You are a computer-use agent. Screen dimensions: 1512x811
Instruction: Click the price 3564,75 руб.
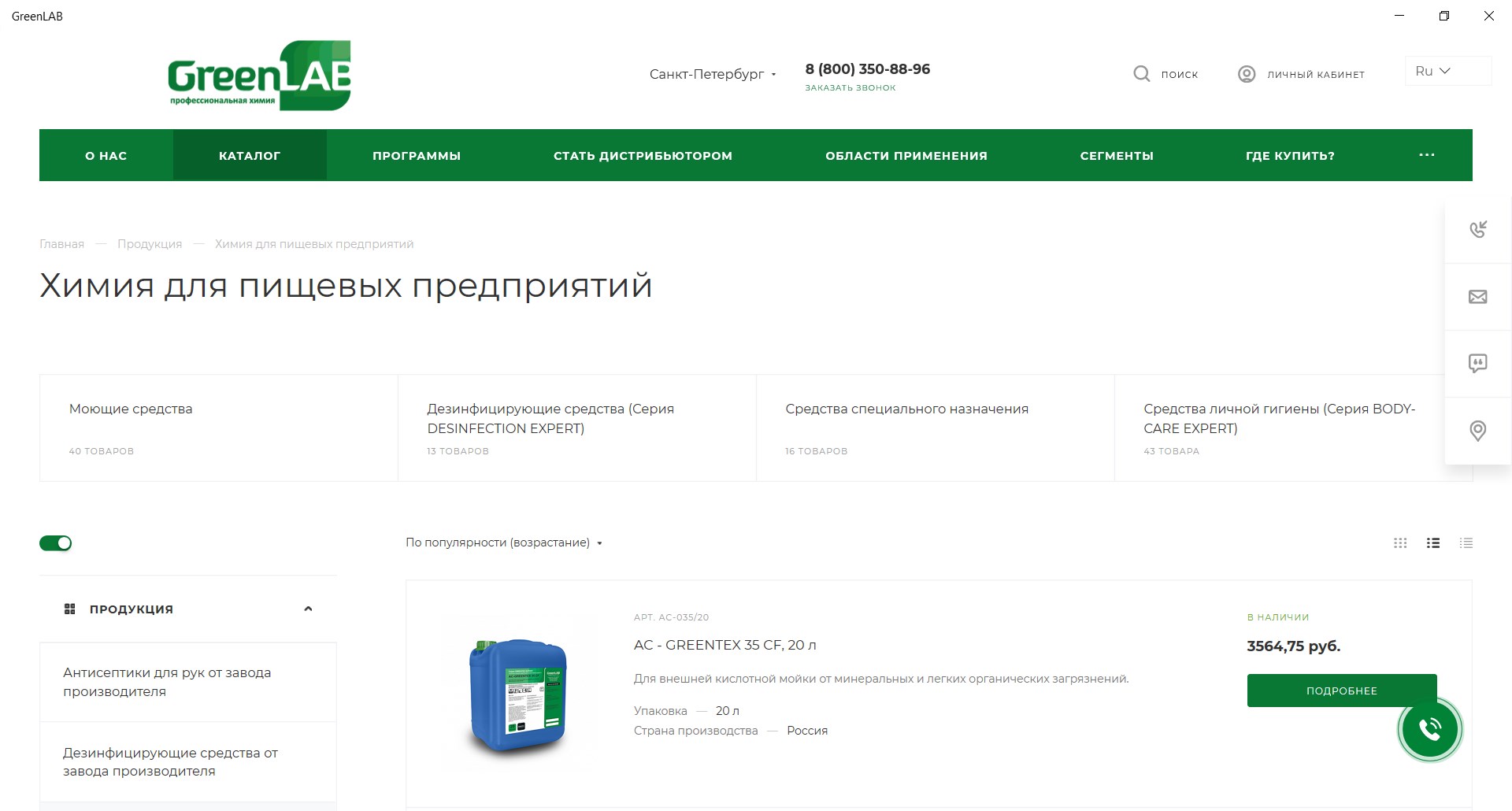(x=1294, y=646)
